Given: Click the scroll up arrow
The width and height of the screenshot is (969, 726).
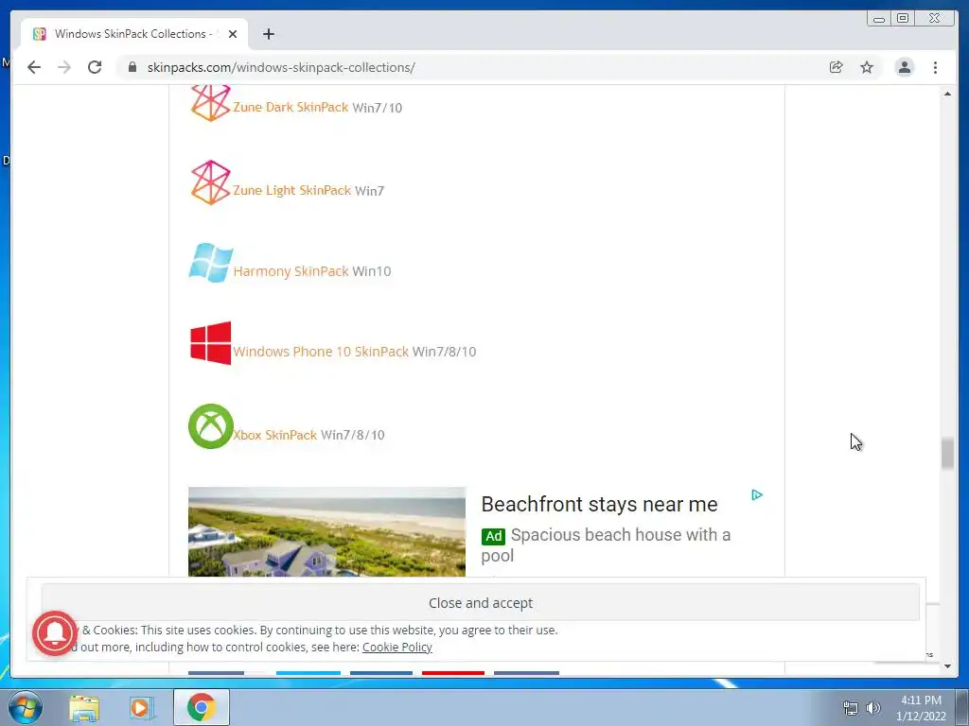Looking at the screenshot, I should point(947,94).
